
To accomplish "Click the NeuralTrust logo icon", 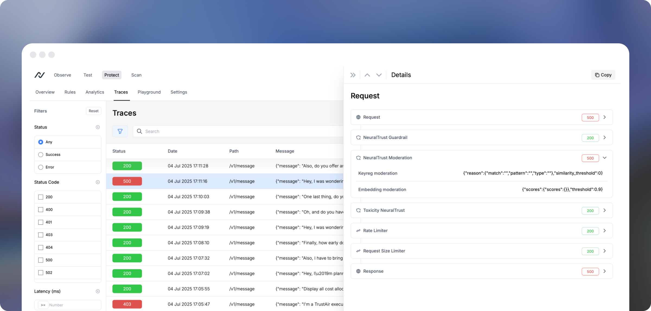I will coord(40,75).
